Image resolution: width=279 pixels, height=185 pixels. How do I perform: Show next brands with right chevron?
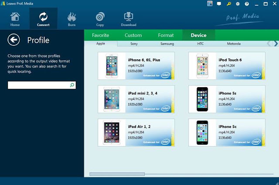pos(276,44)
